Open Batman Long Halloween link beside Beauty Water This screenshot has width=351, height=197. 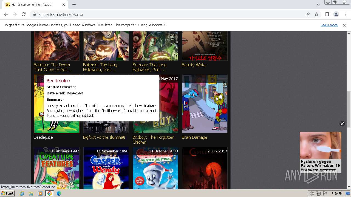pyautogui.click(x=149, y=67)
